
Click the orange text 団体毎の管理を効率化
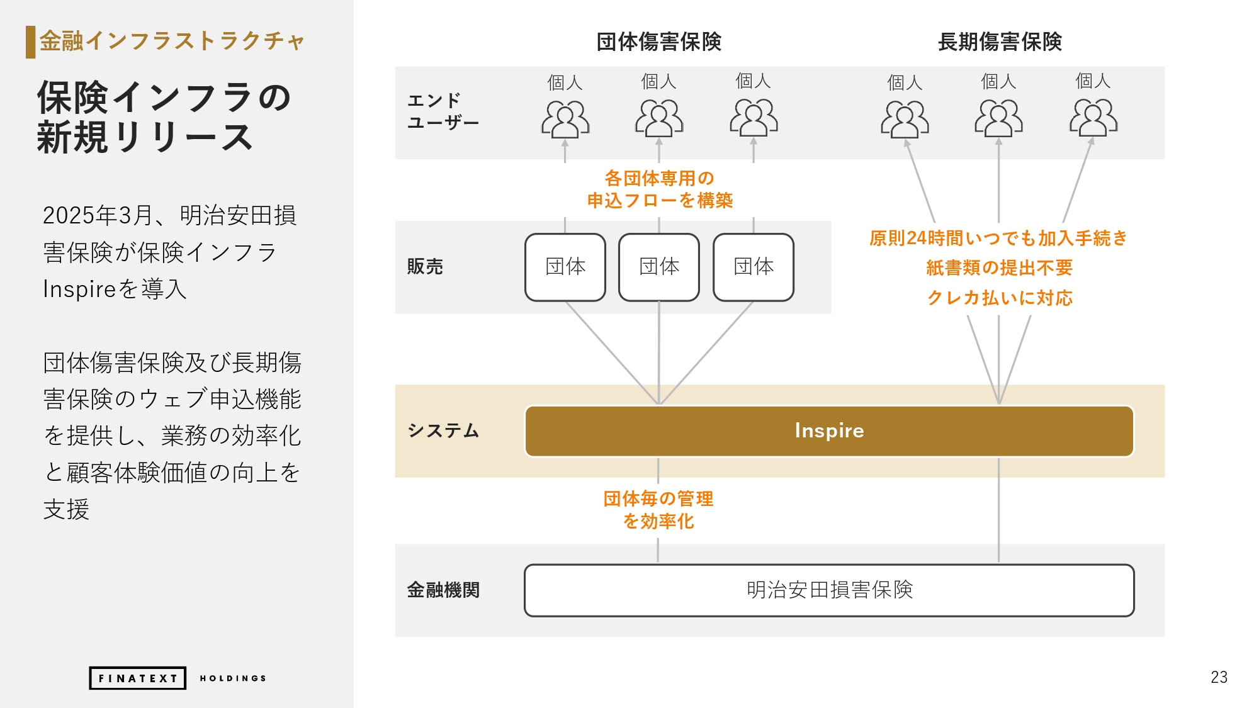coord(658,510)
